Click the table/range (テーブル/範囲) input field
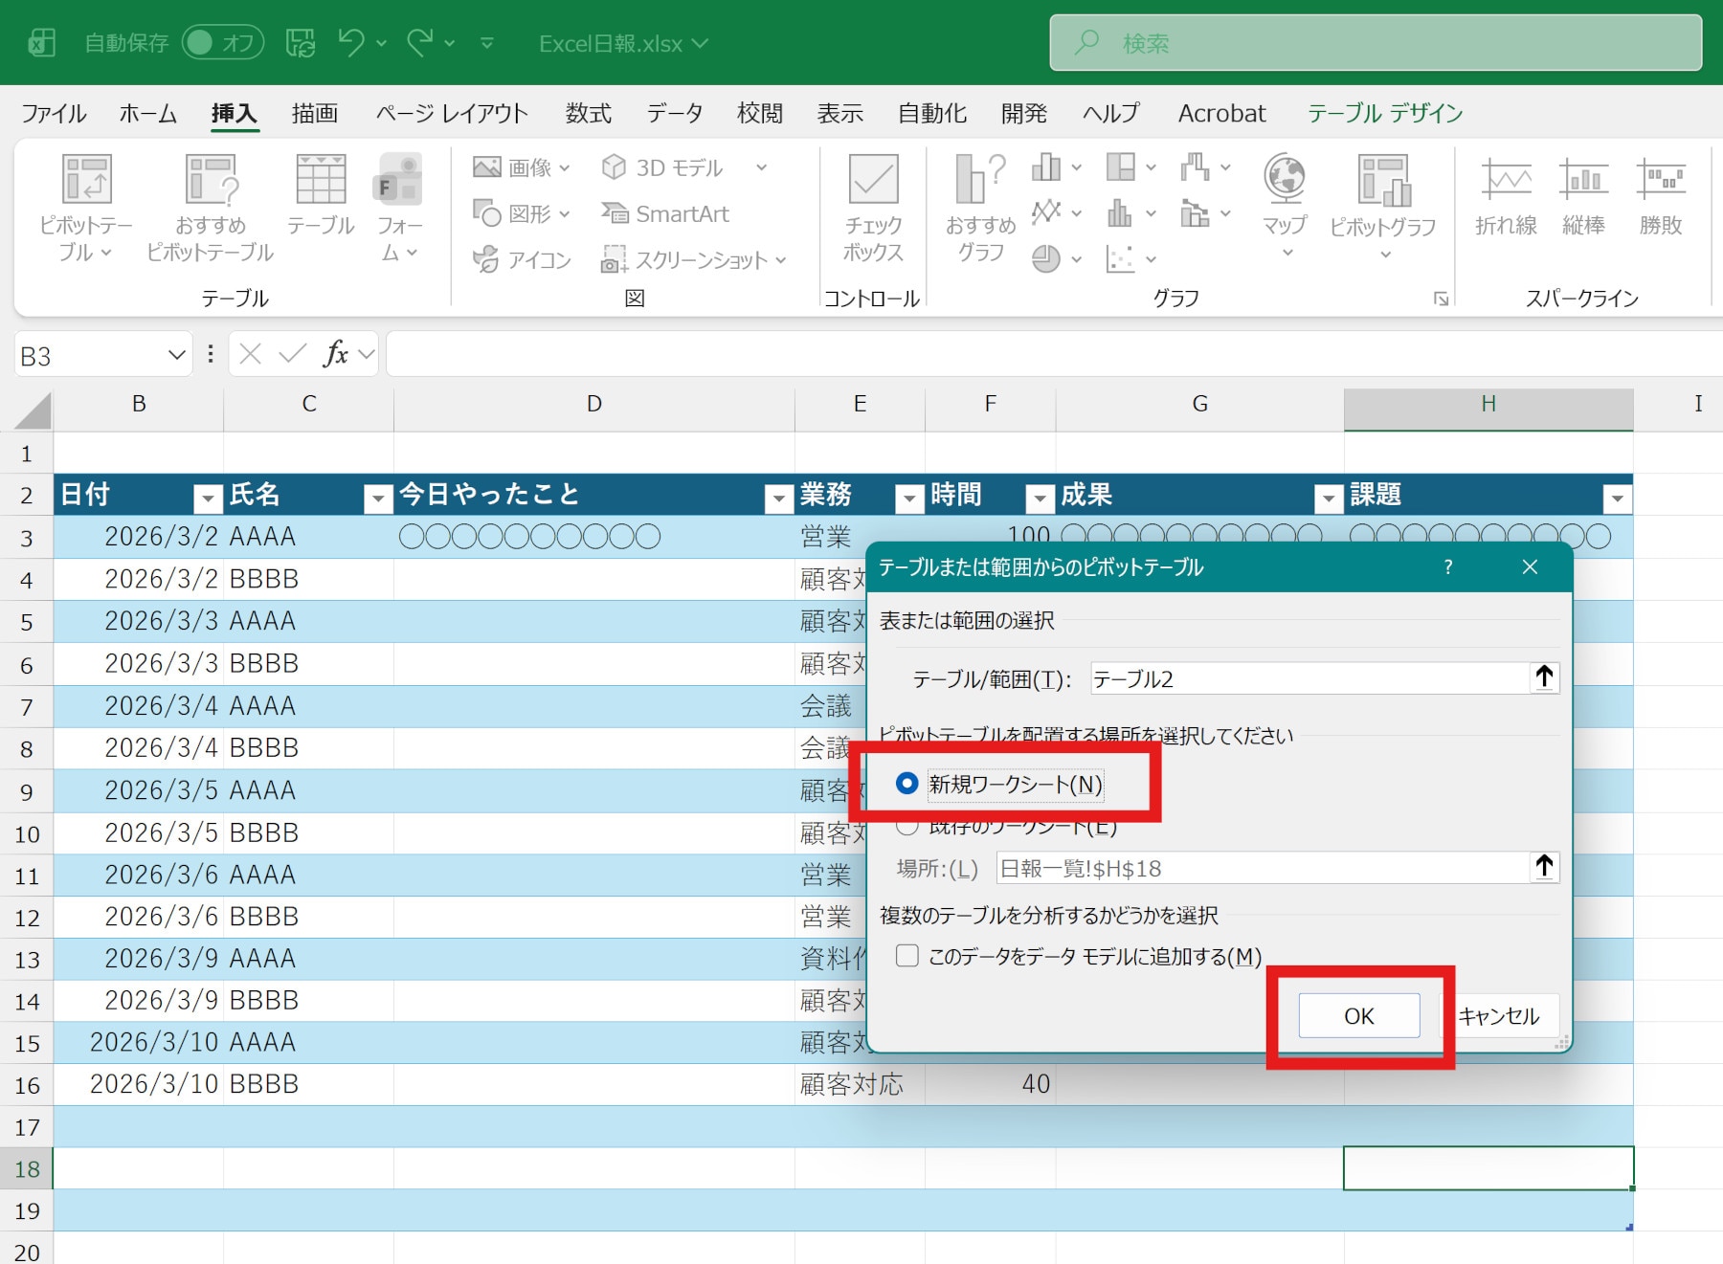 click(1307, 679)
